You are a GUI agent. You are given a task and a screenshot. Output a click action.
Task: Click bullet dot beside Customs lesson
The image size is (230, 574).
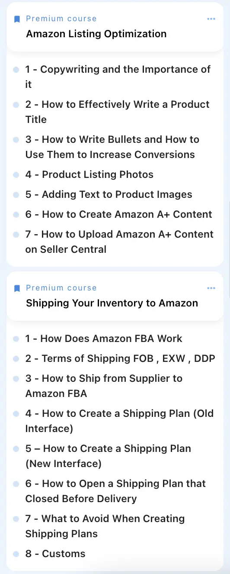tap(16, 554)
